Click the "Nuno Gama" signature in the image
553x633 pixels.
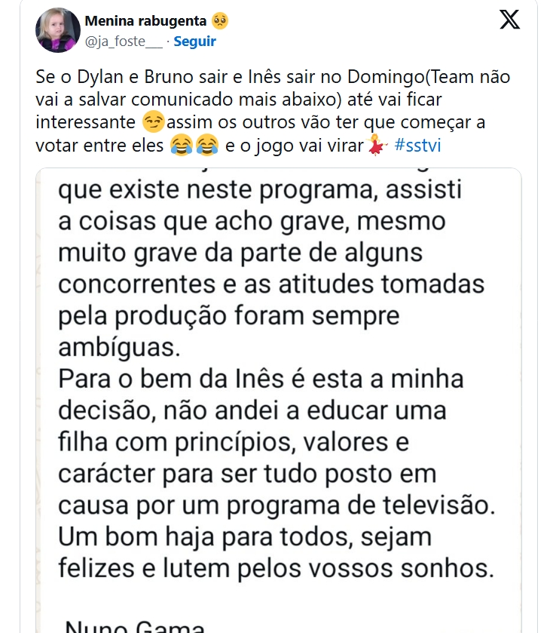pos(135,625)
